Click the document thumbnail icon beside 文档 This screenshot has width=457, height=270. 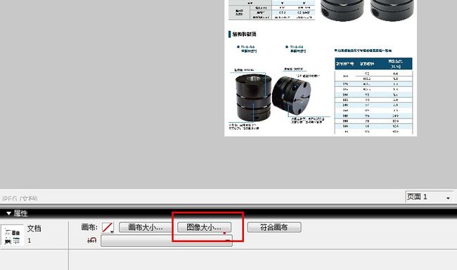point(12,236)
